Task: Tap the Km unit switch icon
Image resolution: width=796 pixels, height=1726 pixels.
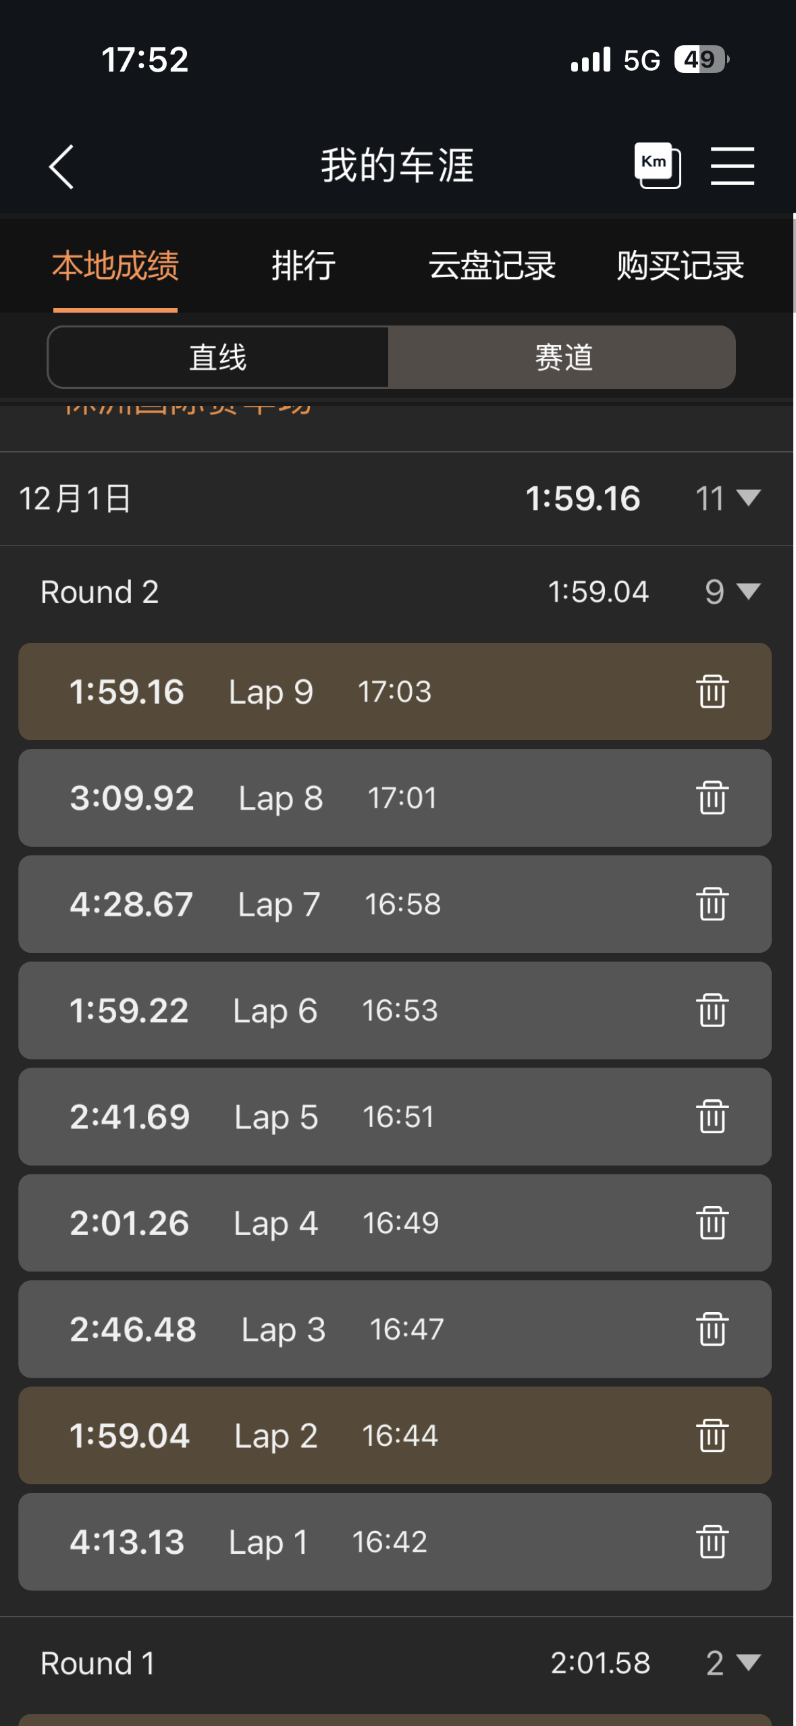Action: 656,165
